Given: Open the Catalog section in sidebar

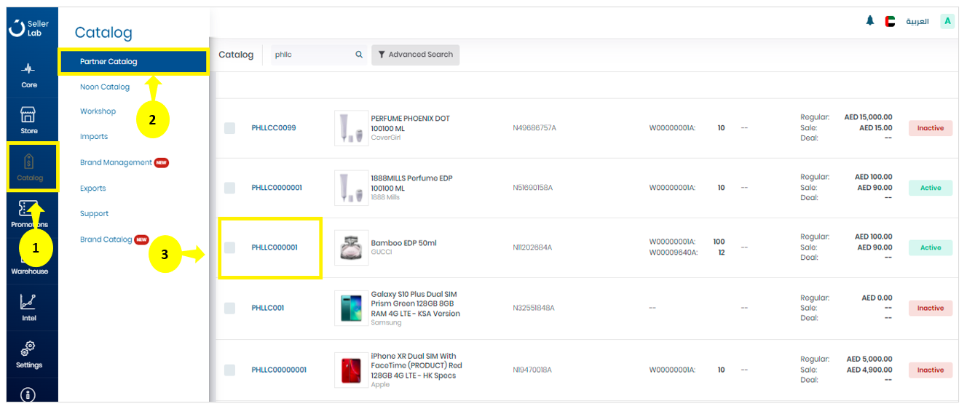Looking at the screenshot, I should [x=30, y=167].
